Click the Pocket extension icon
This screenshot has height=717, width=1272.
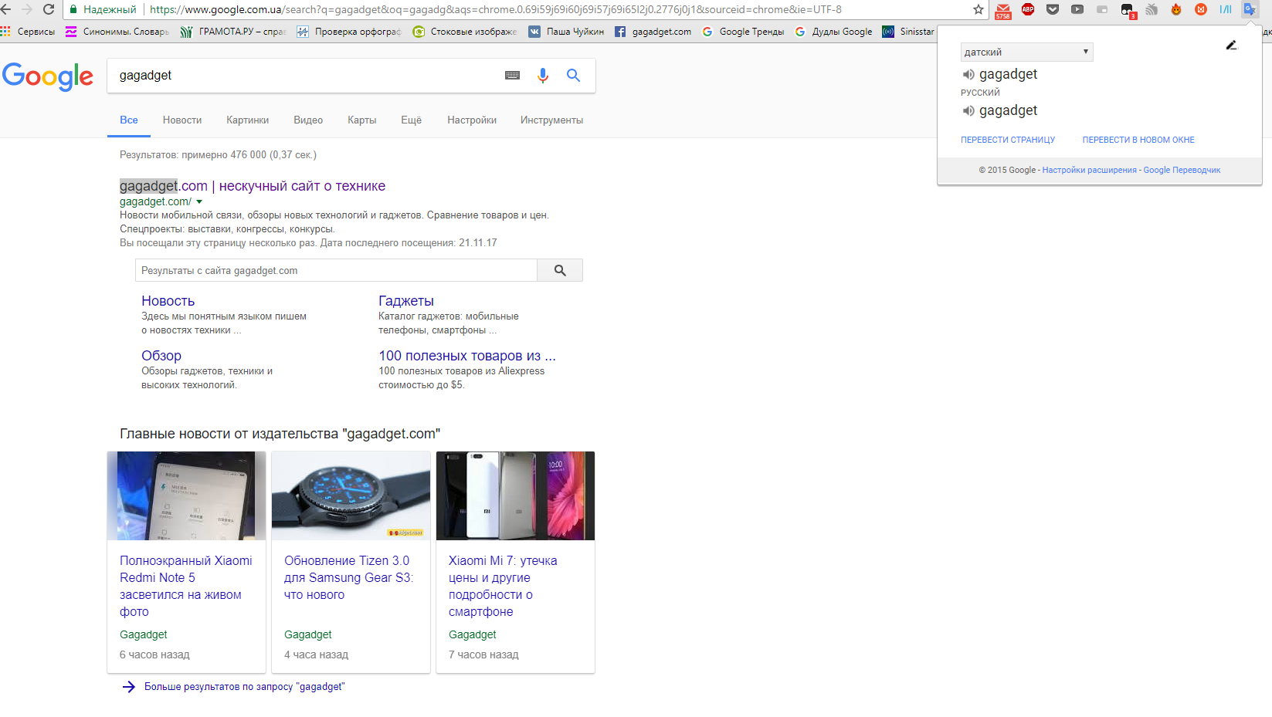point(1053,9)
